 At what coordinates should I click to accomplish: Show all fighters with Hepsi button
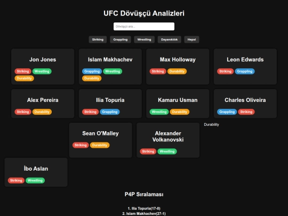tap(191, 39)
